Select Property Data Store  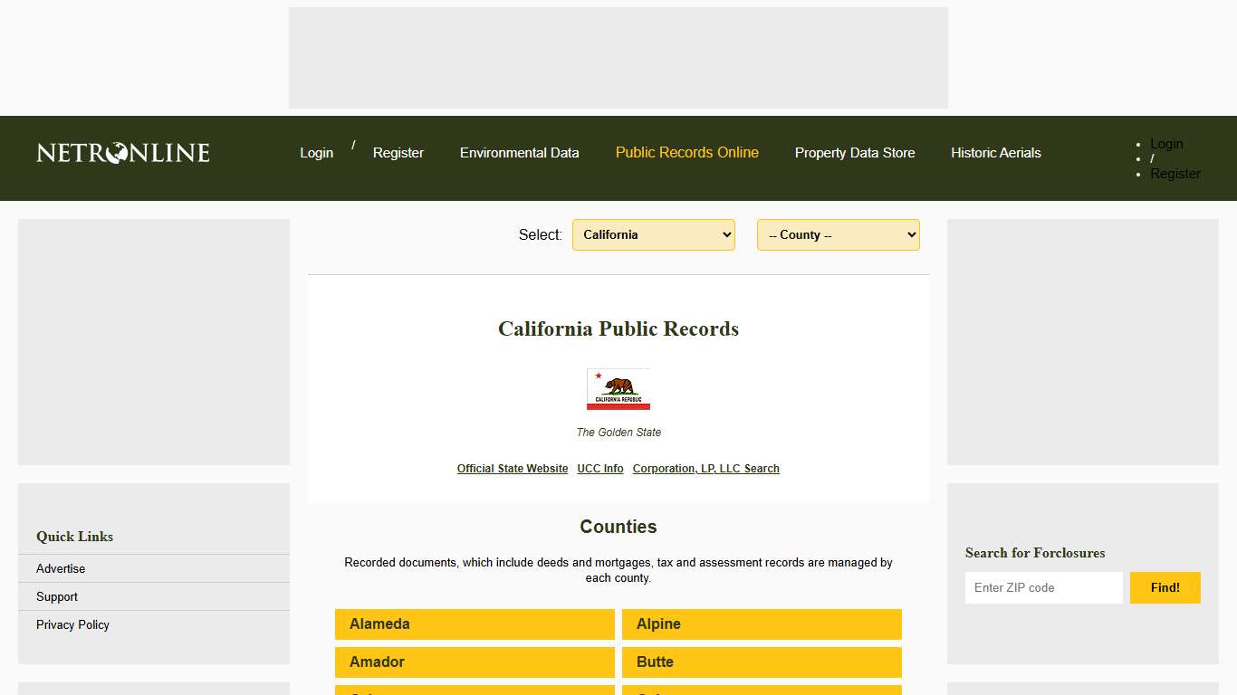tap(855, 153)
